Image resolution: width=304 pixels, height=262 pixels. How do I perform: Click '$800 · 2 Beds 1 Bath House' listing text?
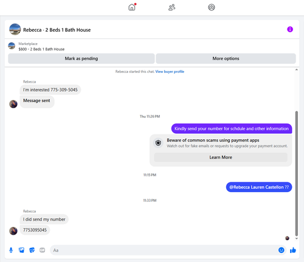[x=41, y=49]
